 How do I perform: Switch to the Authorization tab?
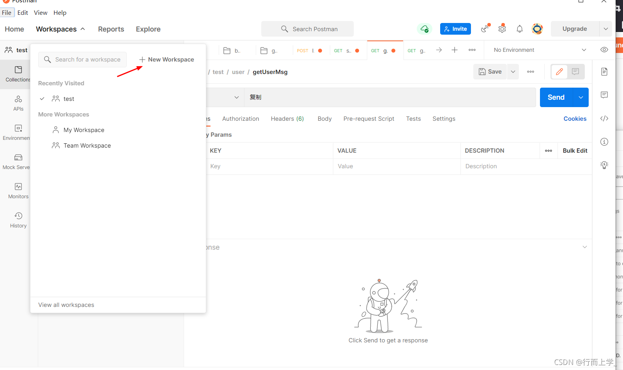click(x=241, y=119)
